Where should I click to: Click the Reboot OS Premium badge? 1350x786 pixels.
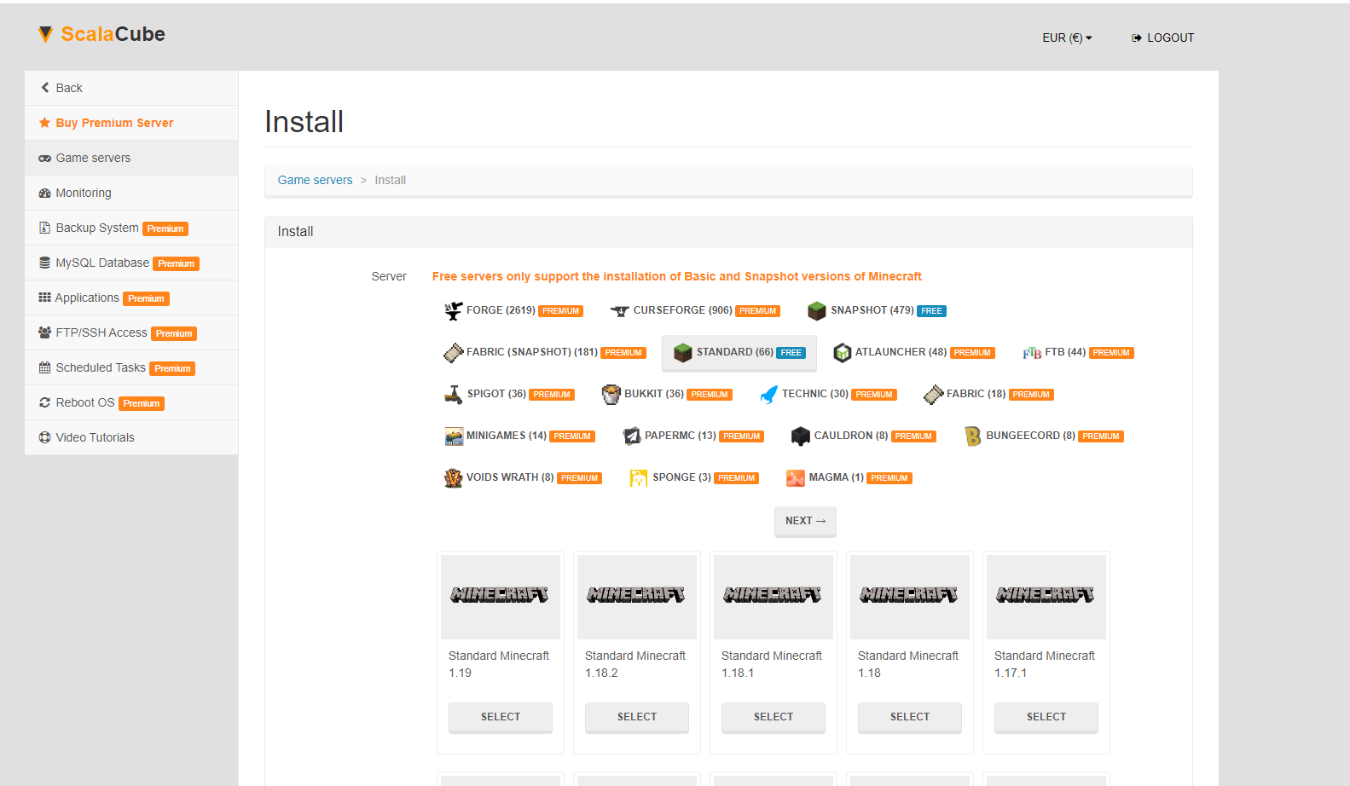click(142, 403)
